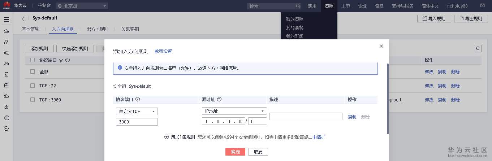Click 导入规则 button
Viewport: 492px width, 161px height.
pos(434,19)
